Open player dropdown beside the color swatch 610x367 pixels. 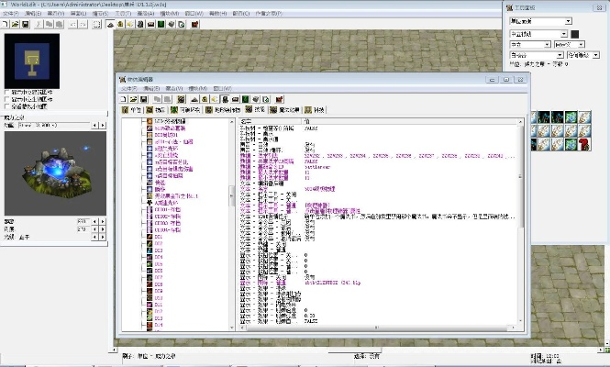(537, 34)
